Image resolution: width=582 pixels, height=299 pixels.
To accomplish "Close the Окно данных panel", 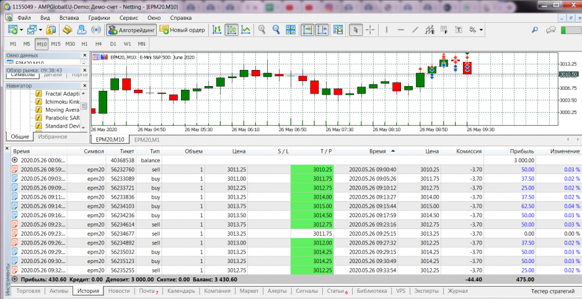I will pos(85,55).
